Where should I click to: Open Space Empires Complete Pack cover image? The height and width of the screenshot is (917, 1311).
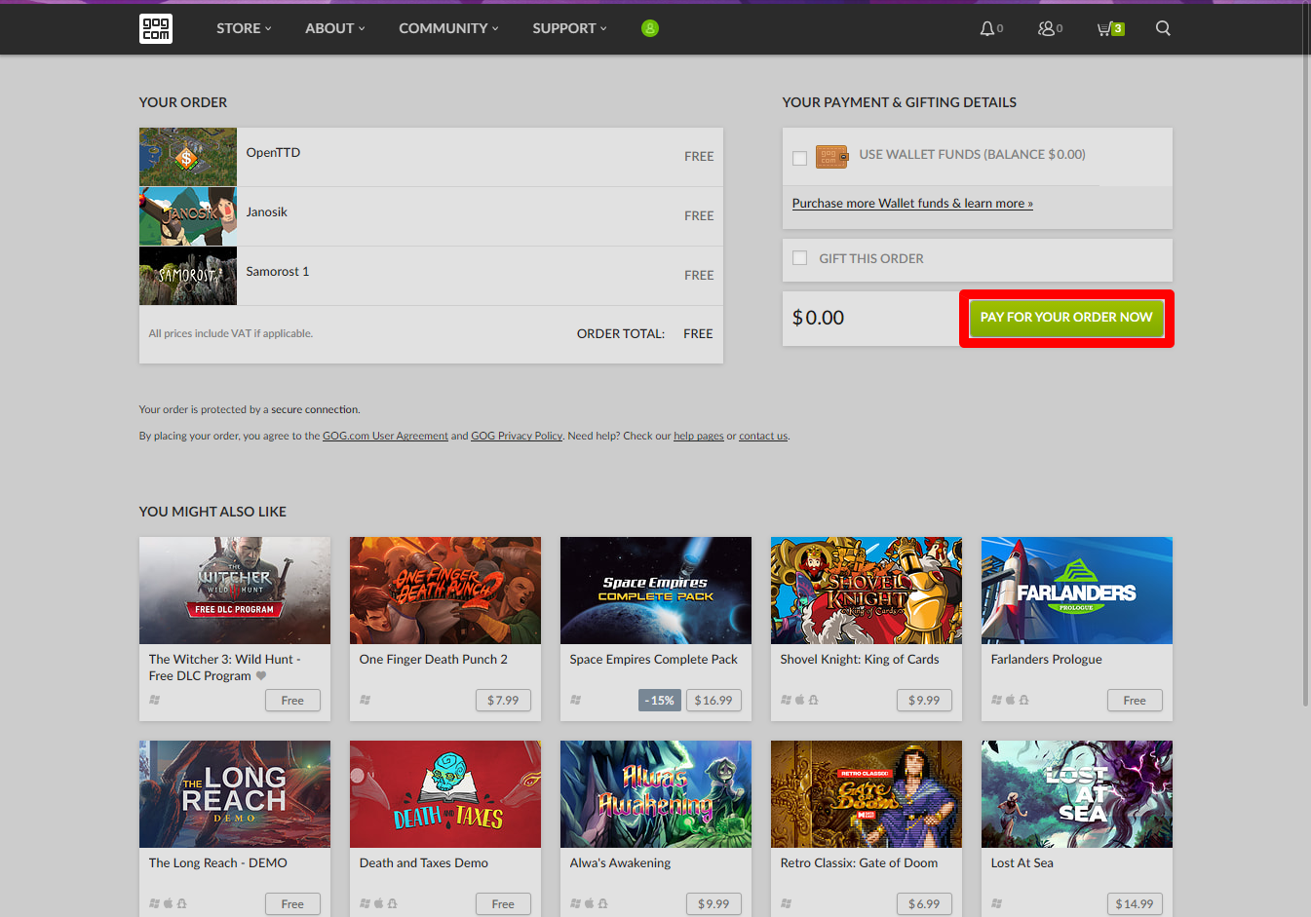(656, 591)
